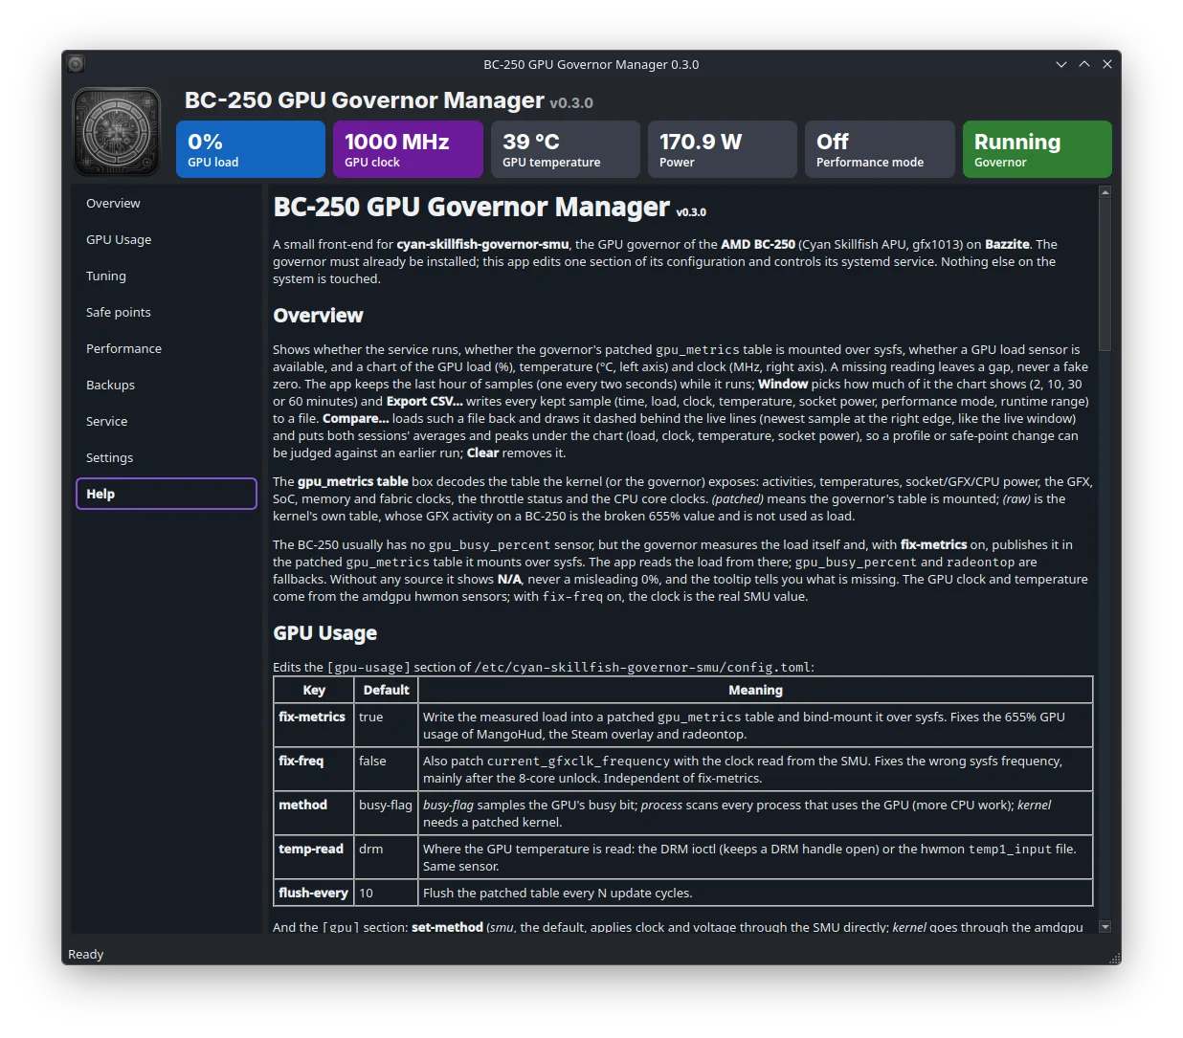This screenshot has height=1038, width=1183.
Task: Select the Help sidebar item
Action: [x=167, y=494]
